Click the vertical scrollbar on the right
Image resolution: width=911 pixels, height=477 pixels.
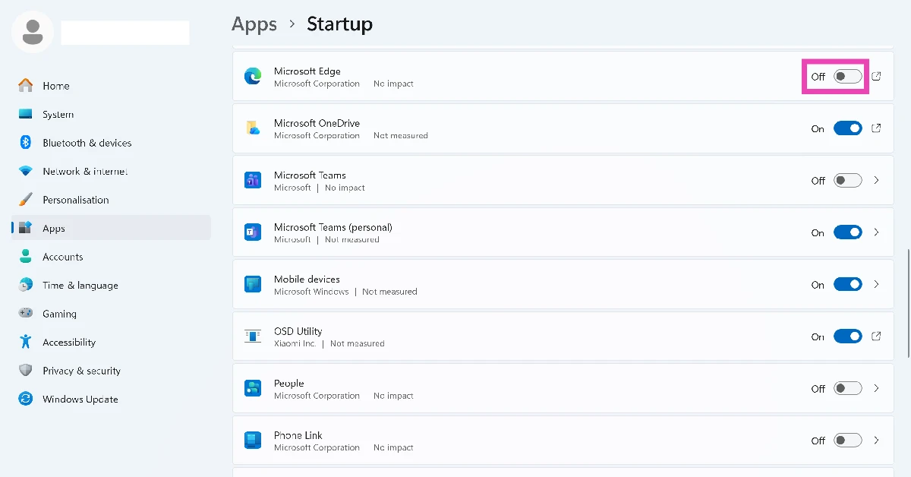(908, 302)
